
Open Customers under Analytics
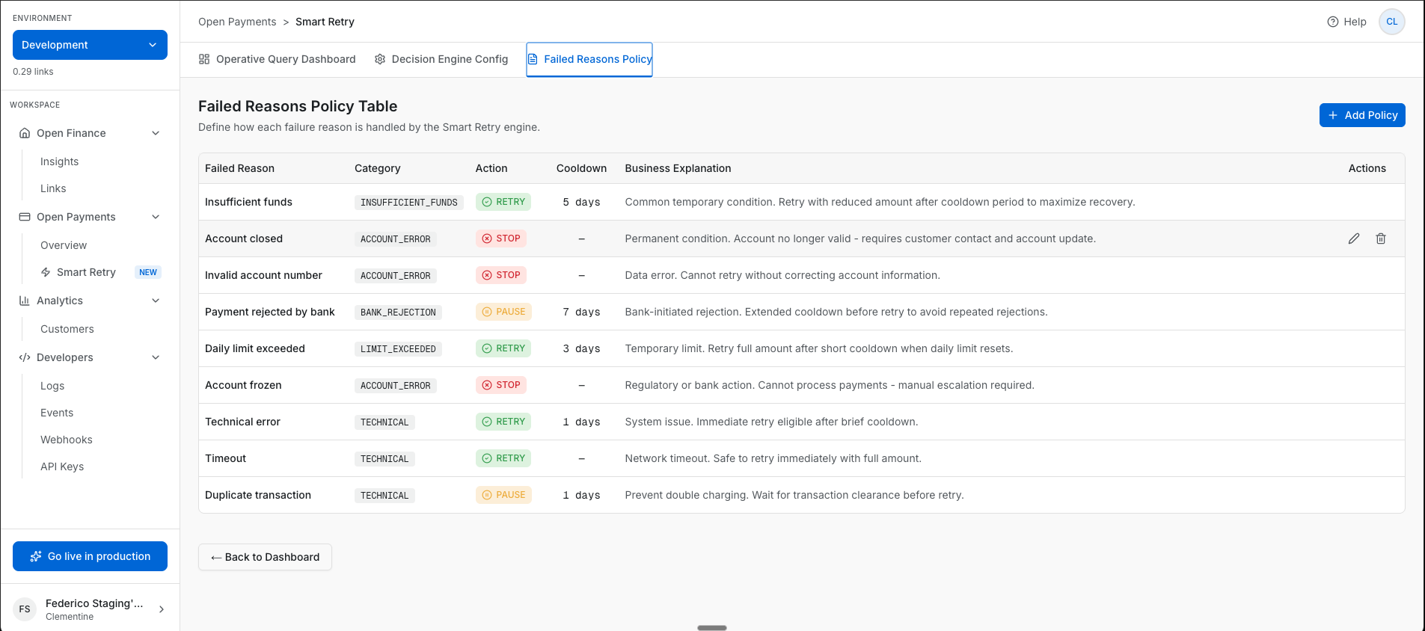67,329
